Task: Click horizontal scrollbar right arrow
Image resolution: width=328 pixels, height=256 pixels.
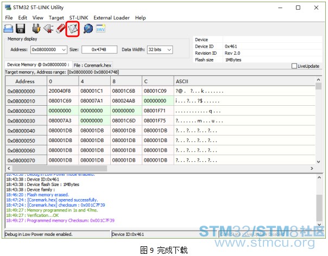Action: [312, 168]
